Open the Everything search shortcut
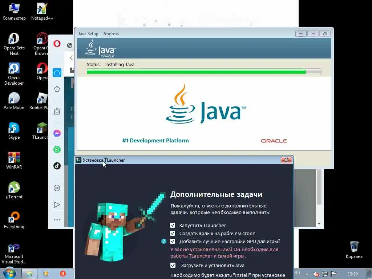 click(14, 220)
